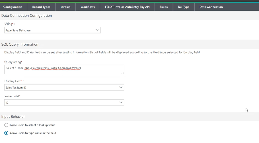
Task: Click the SQL Query Information heading
Action: [x=20, y=45]
